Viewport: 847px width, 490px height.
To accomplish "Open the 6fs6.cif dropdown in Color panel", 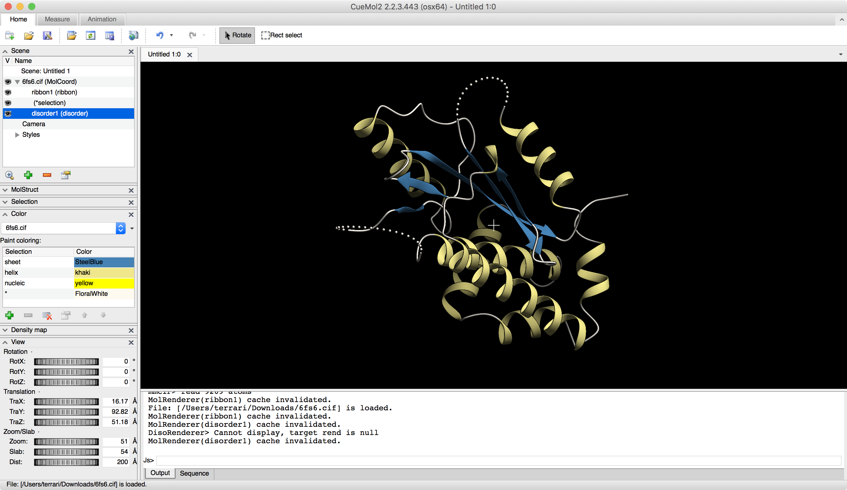I will (120, 228).
